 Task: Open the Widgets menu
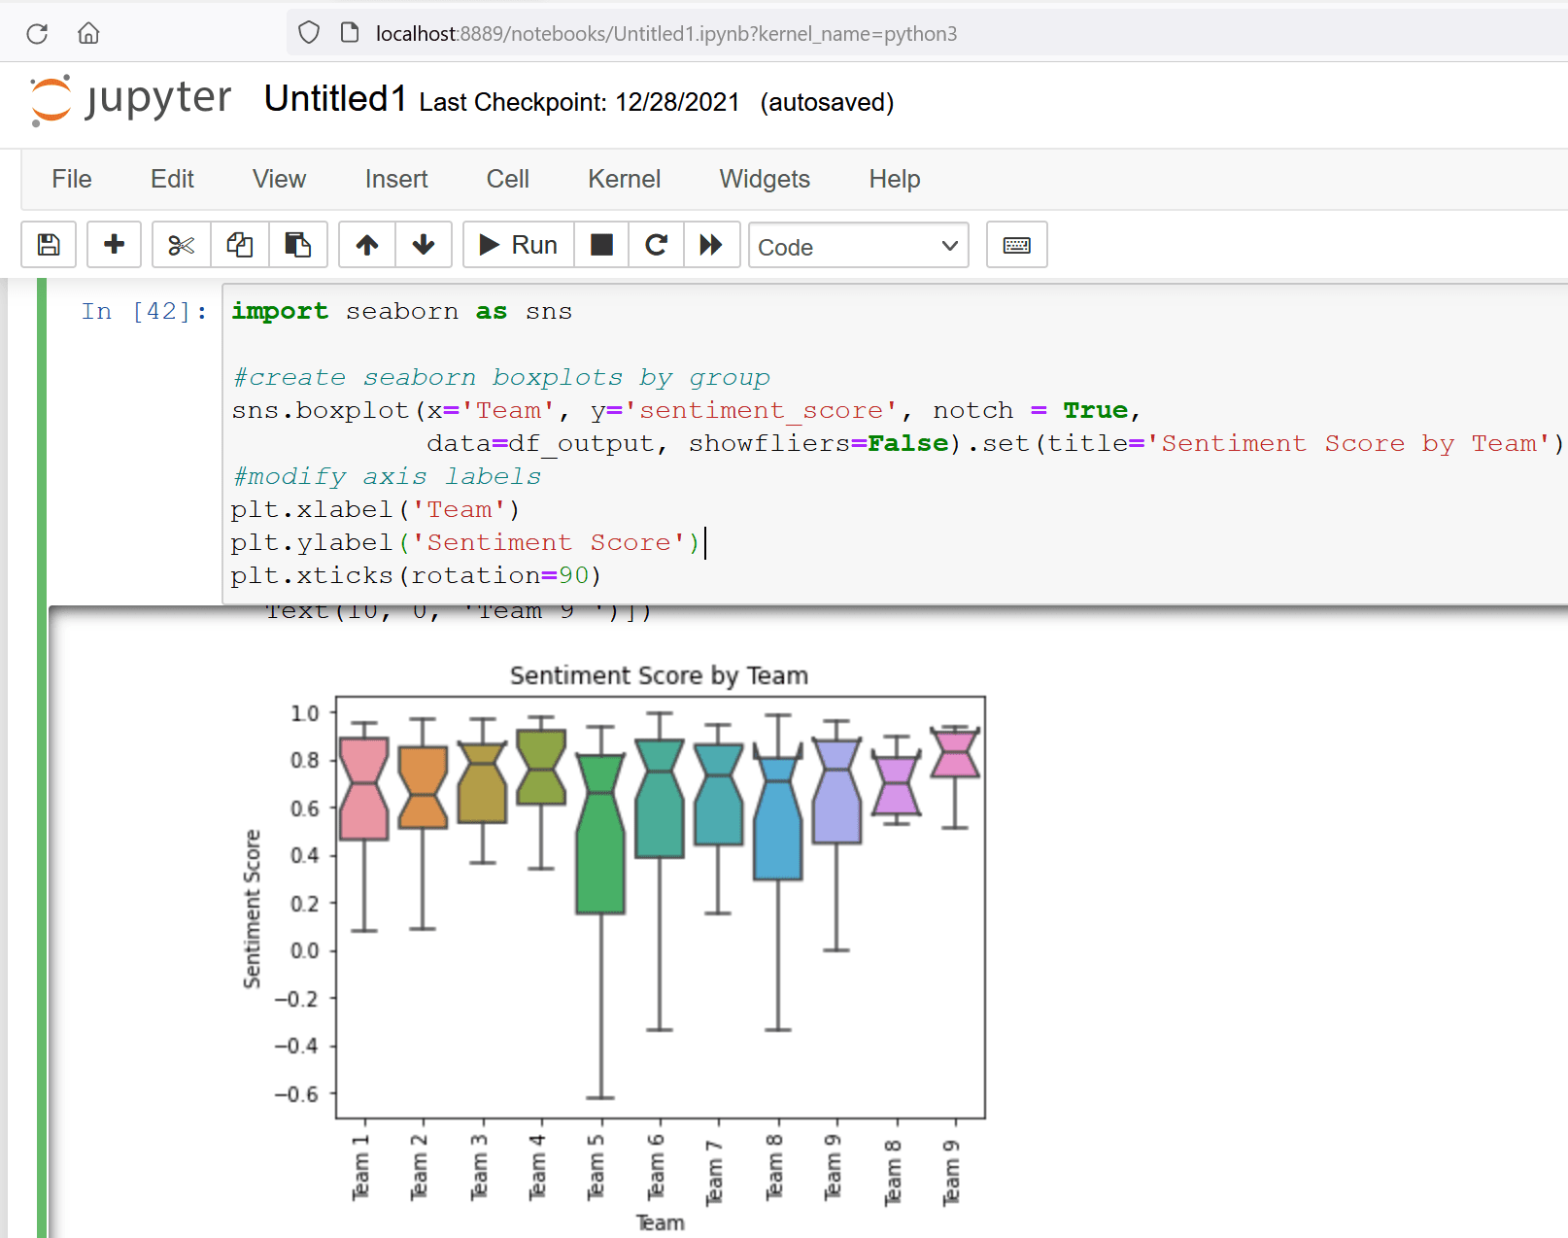(x=765, y=179)
